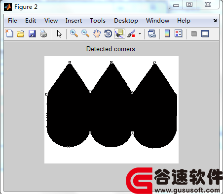The height and width of the screenshot is (194, 223).
Task: Print the figure with the printer icon
Action: click(43, 33)
